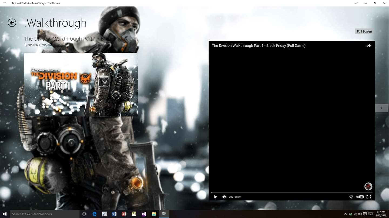The image size is (389, 218).
Task: Launch Microsoft Edge from taskbar
Action: coord(94,214)
